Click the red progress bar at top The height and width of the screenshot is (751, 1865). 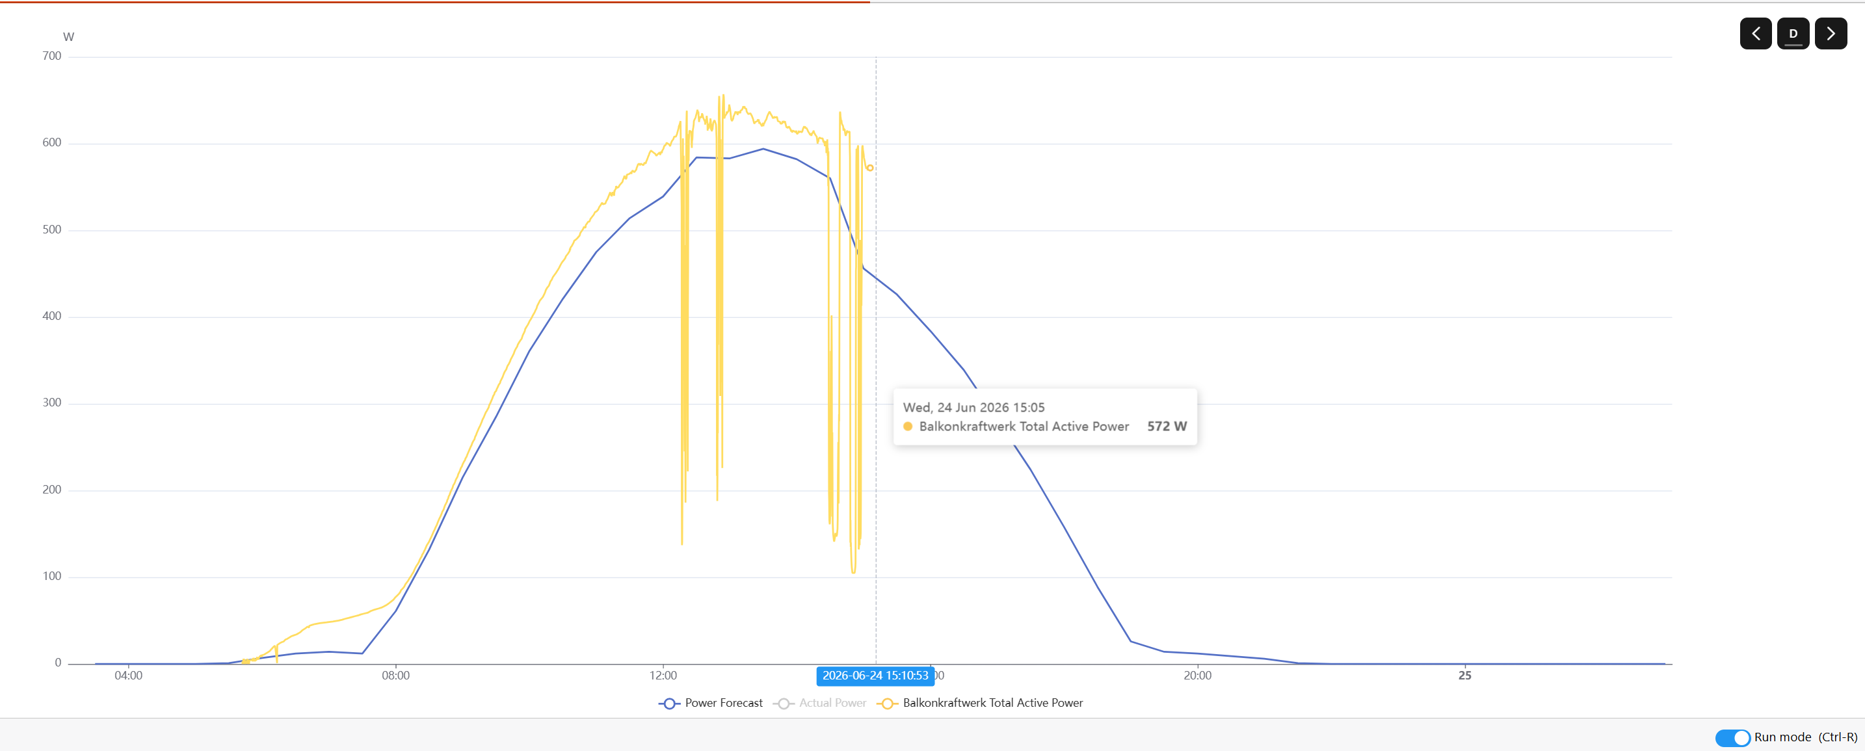pos(434,2)
